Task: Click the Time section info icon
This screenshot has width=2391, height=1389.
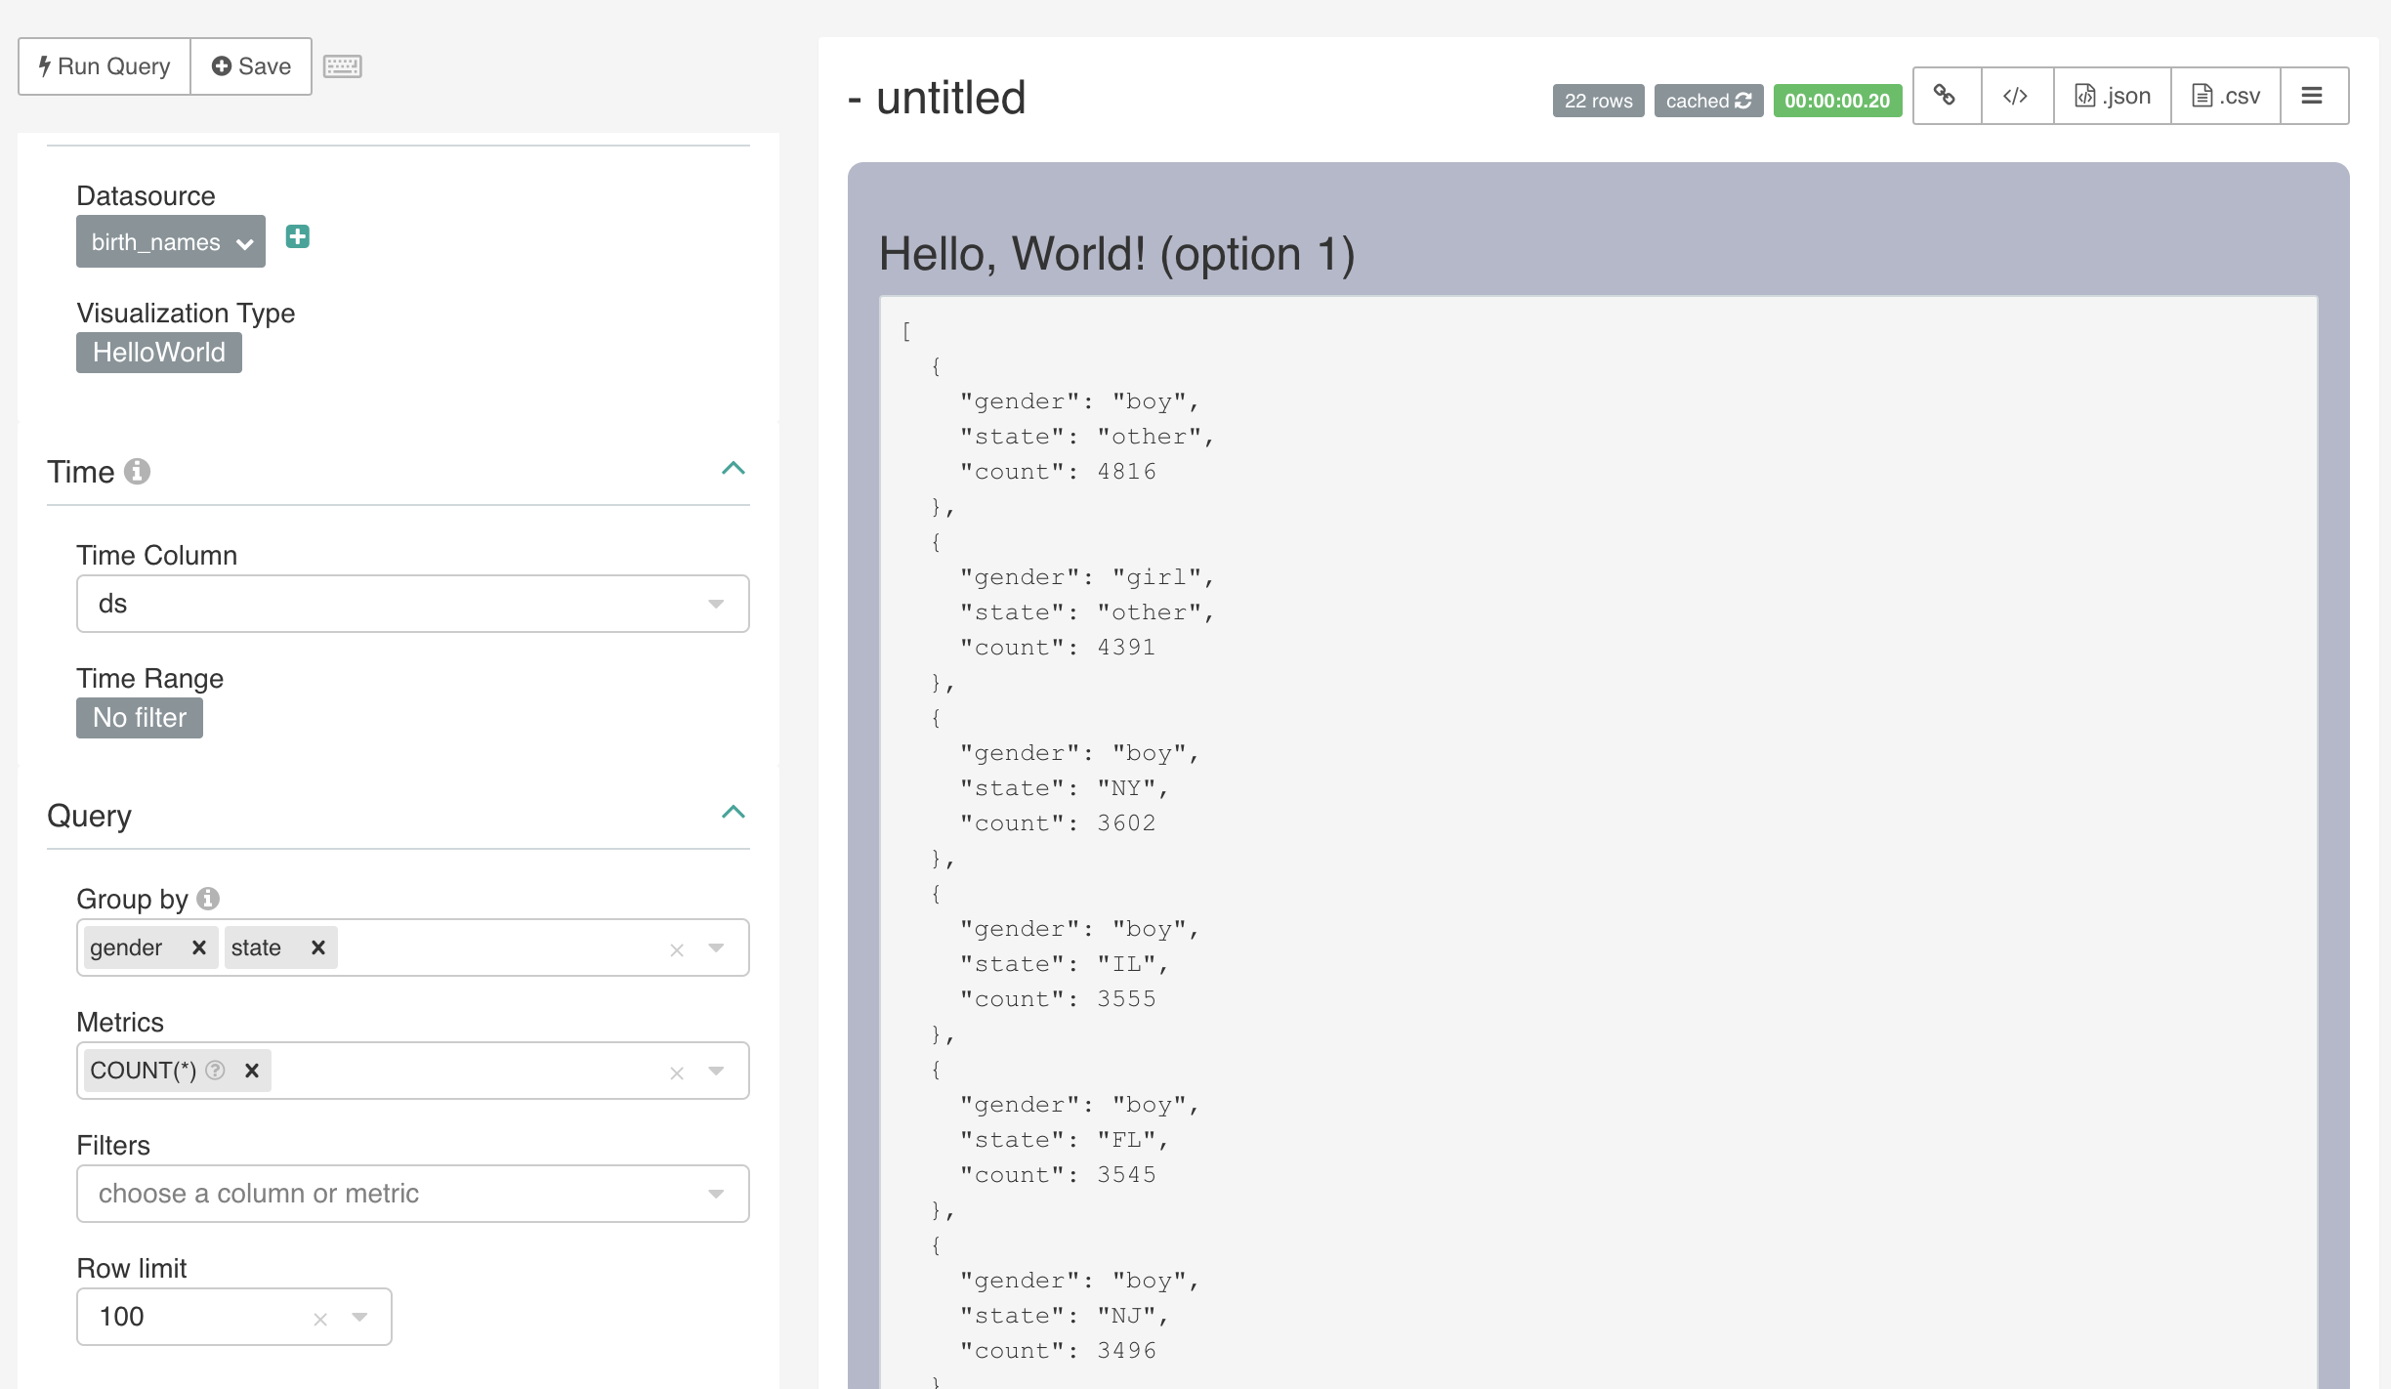Action: coord(138,472)
